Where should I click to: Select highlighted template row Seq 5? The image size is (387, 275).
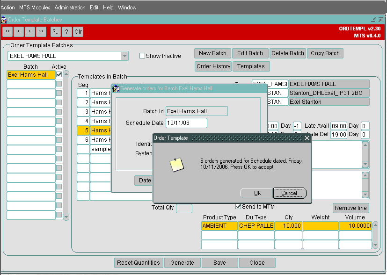click(x=94, y=130)
